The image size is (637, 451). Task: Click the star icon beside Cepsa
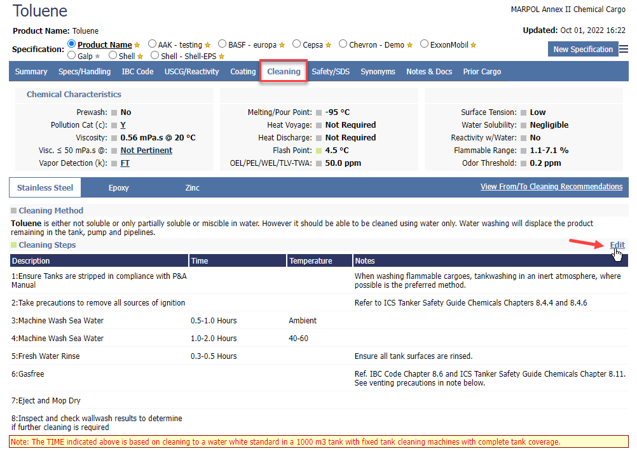point(328,45)
